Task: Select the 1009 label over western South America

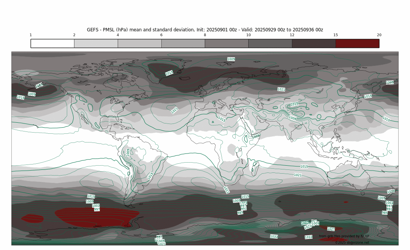Action: 128,152
